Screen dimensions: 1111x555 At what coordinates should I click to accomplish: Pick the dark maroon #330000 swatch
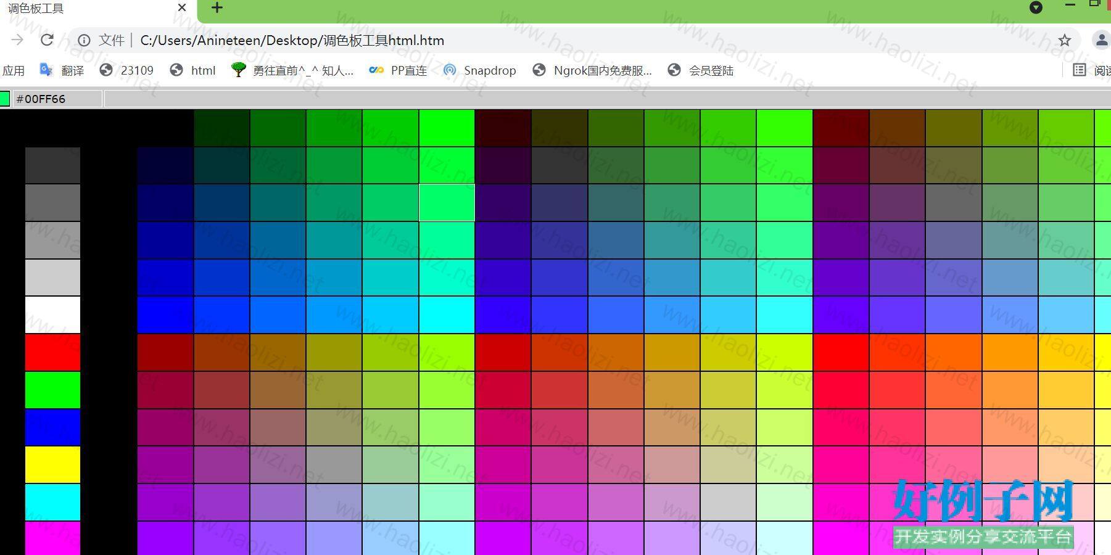pyautogui.click(x=503, y=128)
